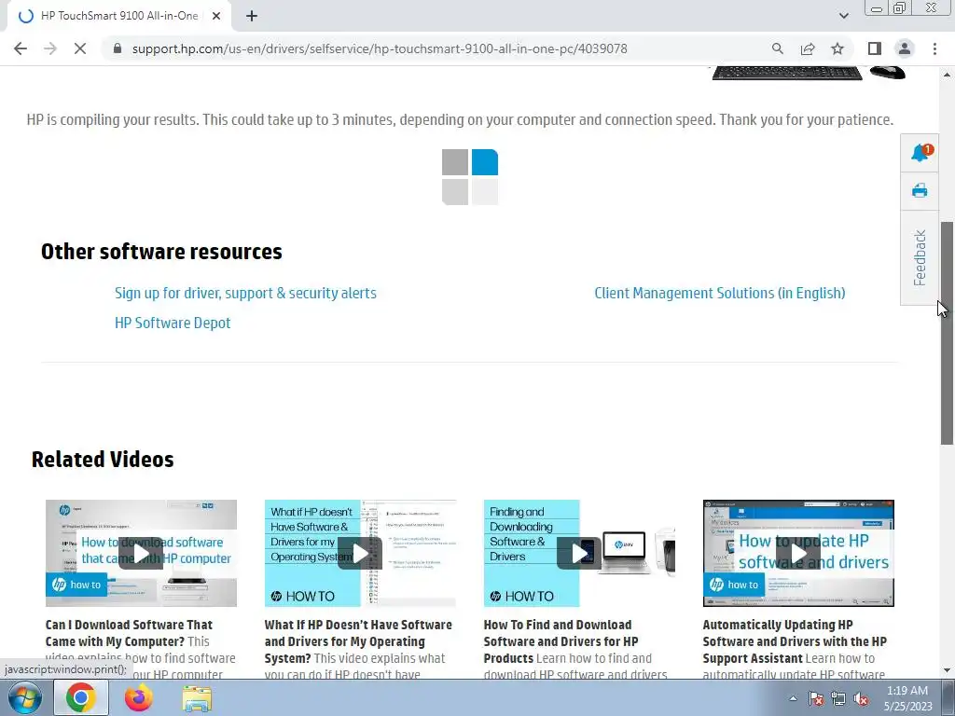Go back to the previous page
955x716 pixels.
click(21, 48)
